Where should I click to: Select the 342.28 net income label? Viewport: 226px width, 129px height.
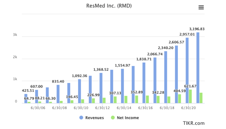pos(158,92)
